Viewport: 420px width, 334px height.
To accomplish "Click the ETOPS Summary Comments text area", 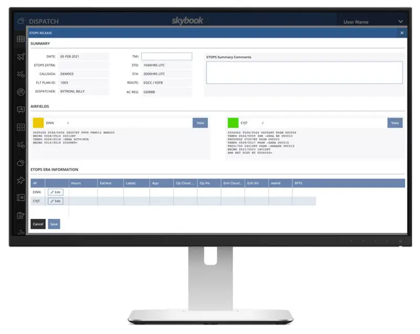I will [304, 73].
